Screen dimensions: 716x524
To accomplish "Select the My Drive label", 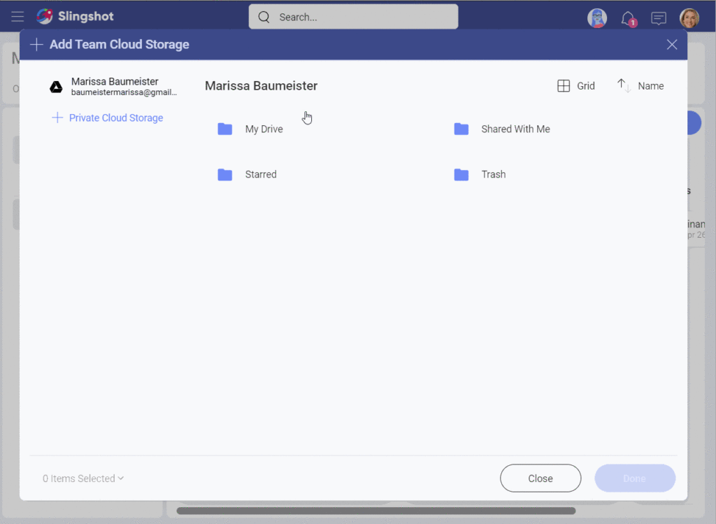I will (x=264, y=129).
